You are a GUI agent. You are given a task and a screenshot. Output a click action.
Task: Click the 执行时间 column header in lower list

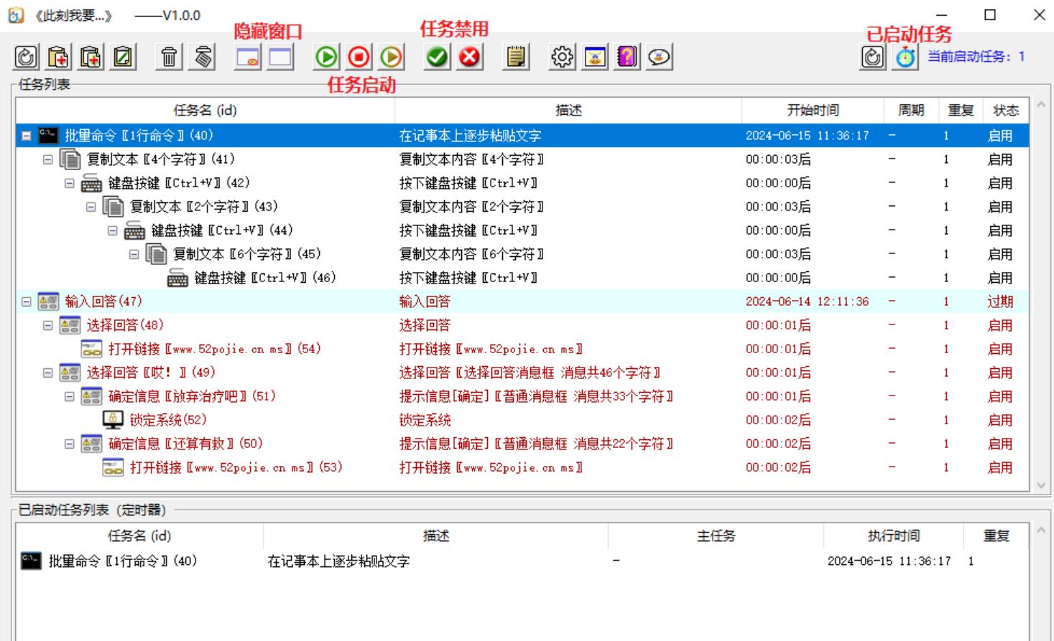tap(893, 535)
